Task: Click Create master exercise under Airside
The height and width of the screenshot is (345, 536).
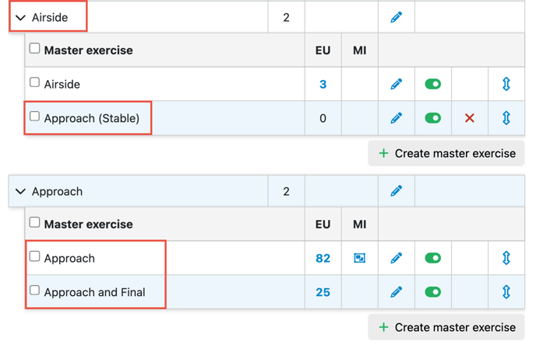Action: 446,153
